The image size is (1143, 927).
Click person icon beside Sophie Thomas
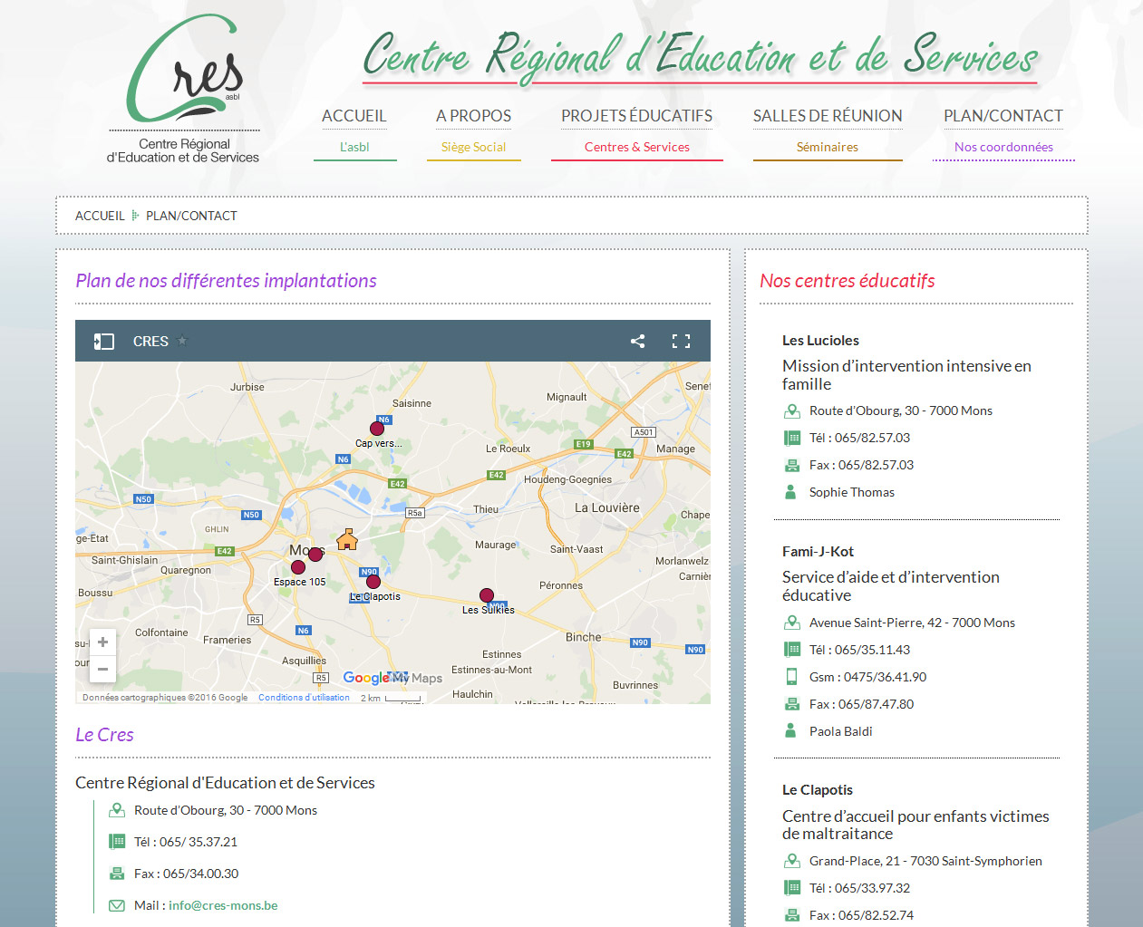[x=790, y=492]
